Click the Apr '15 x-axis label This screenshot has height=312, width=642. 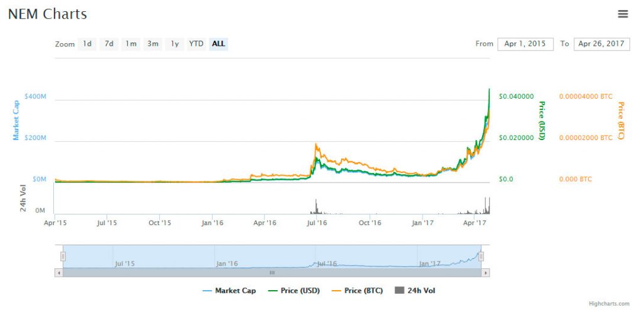point(55,223)
